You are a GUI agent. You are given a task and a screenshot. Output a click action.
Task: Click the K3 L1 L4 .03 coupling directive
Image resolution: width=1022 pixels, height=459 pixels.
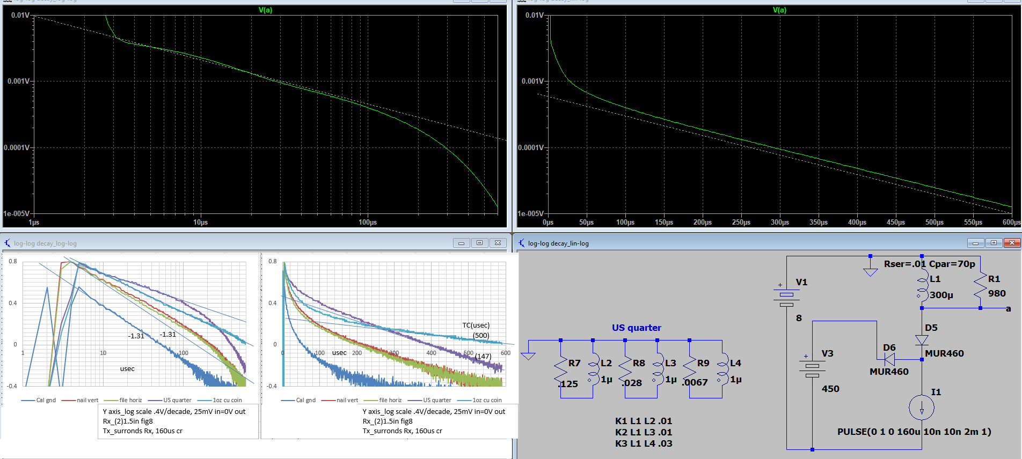pos(644,443)
